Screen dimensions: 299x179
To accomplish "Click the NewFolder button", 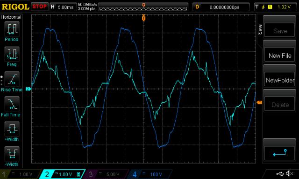I will 280,80.
